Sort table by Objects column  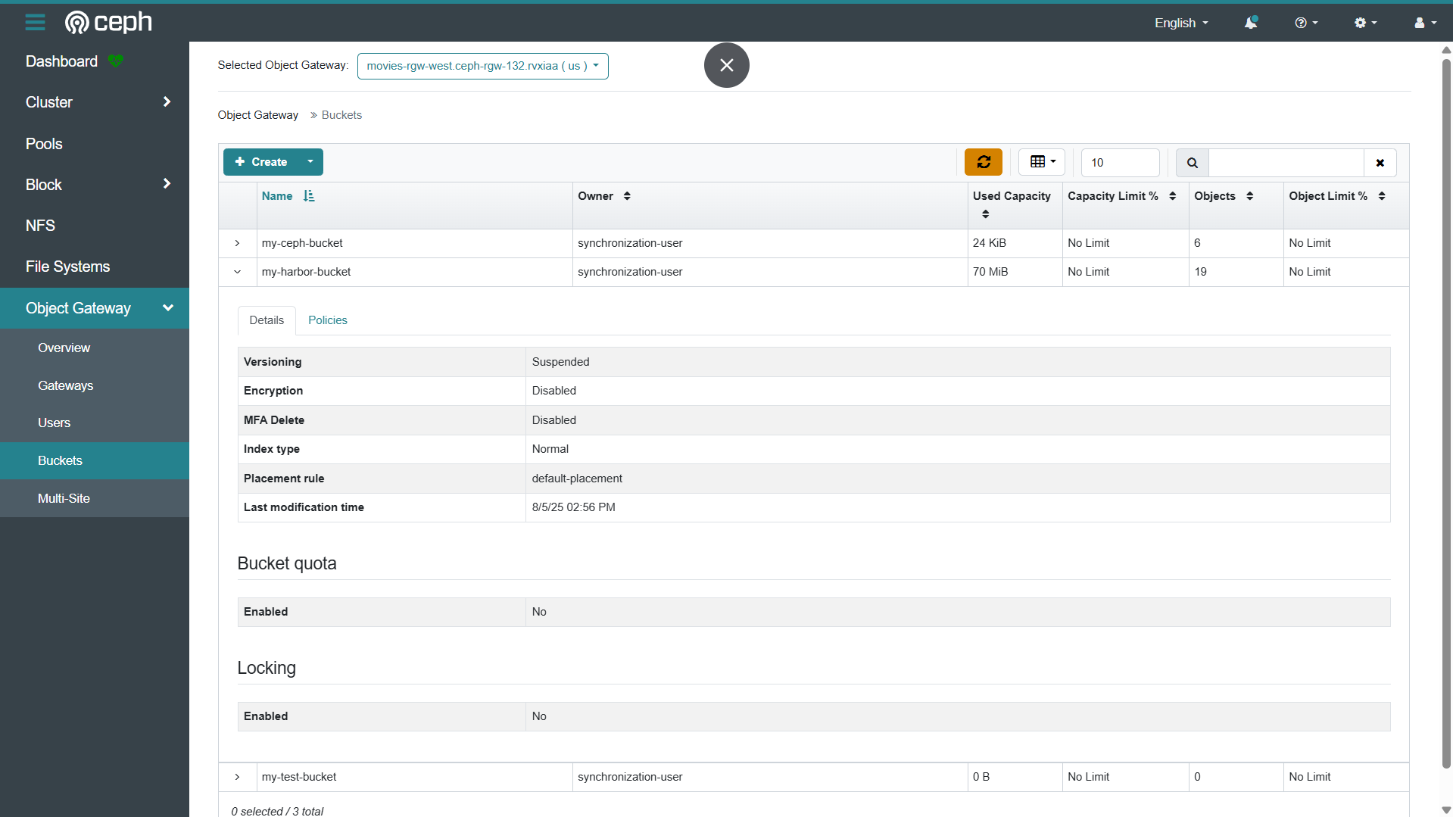[x=1250, y=196]
